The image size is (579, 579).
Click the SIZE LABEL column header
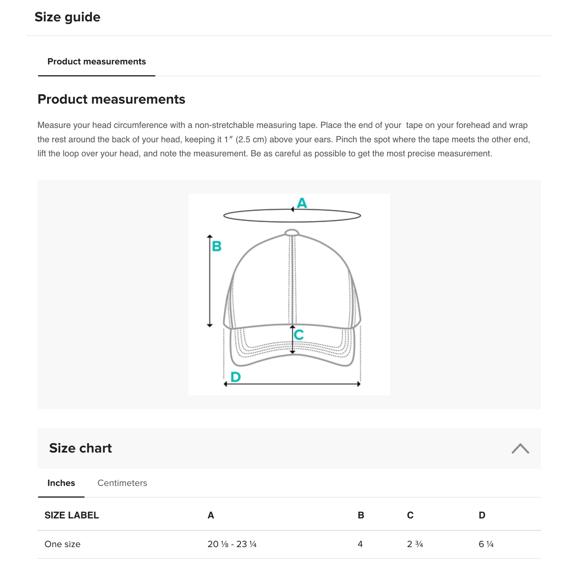[72, 515]
